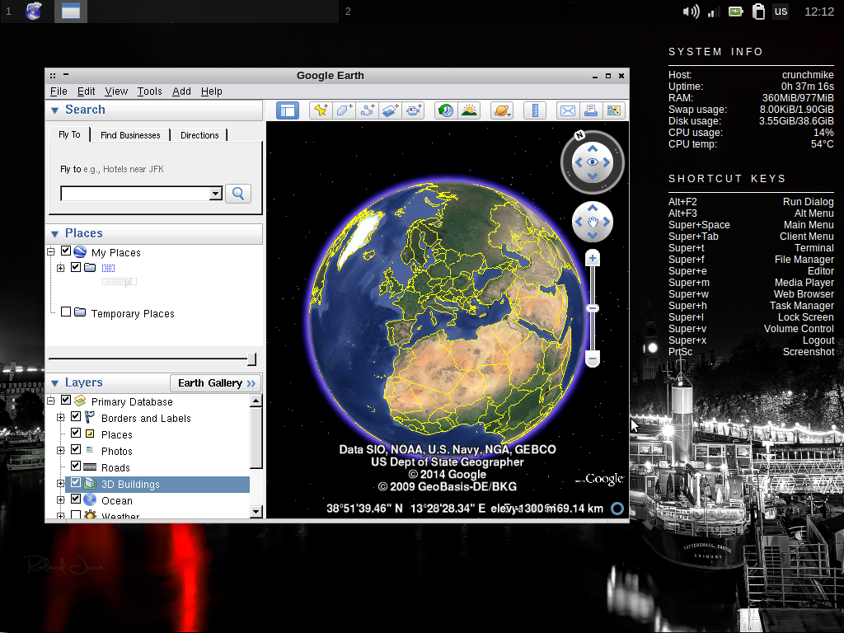Viewport: 844px width, 633px height.
Task: Add a placemark with pushpin icon
Action: point(321,111)
